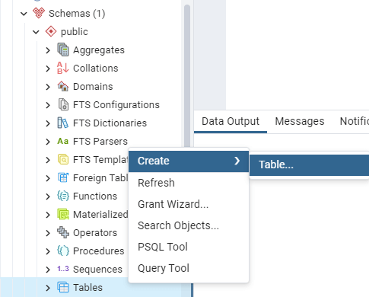Click the Procedures parentheses icon
The image size is (369, 297).
[x=63, y=251]
